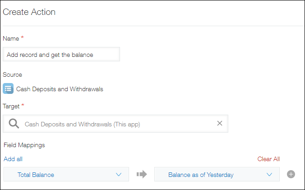Viewport: 305px width, 190px height.
Task: Focus the action Name input field
Action: tap(61, 55)
